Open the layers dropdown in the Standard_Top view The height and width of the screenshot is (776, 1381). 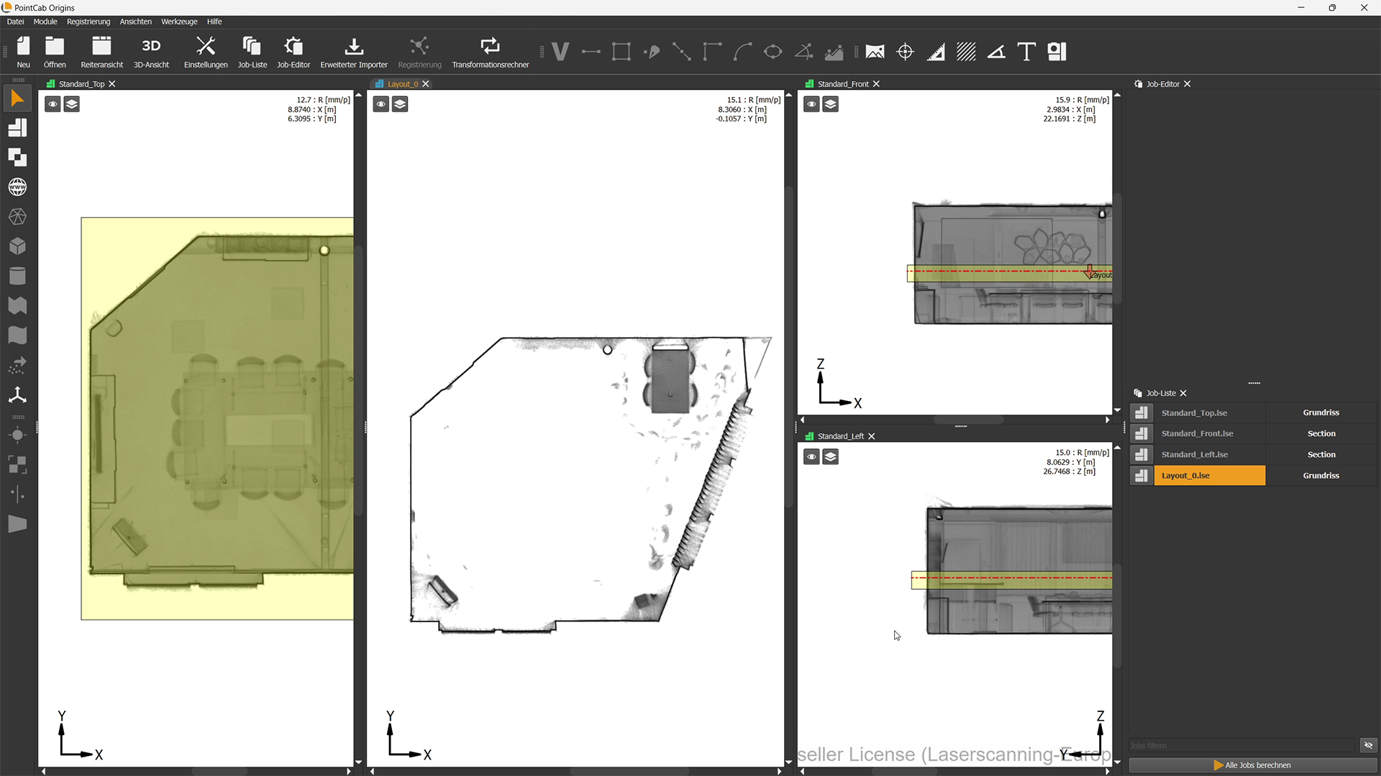click(72, 105)
